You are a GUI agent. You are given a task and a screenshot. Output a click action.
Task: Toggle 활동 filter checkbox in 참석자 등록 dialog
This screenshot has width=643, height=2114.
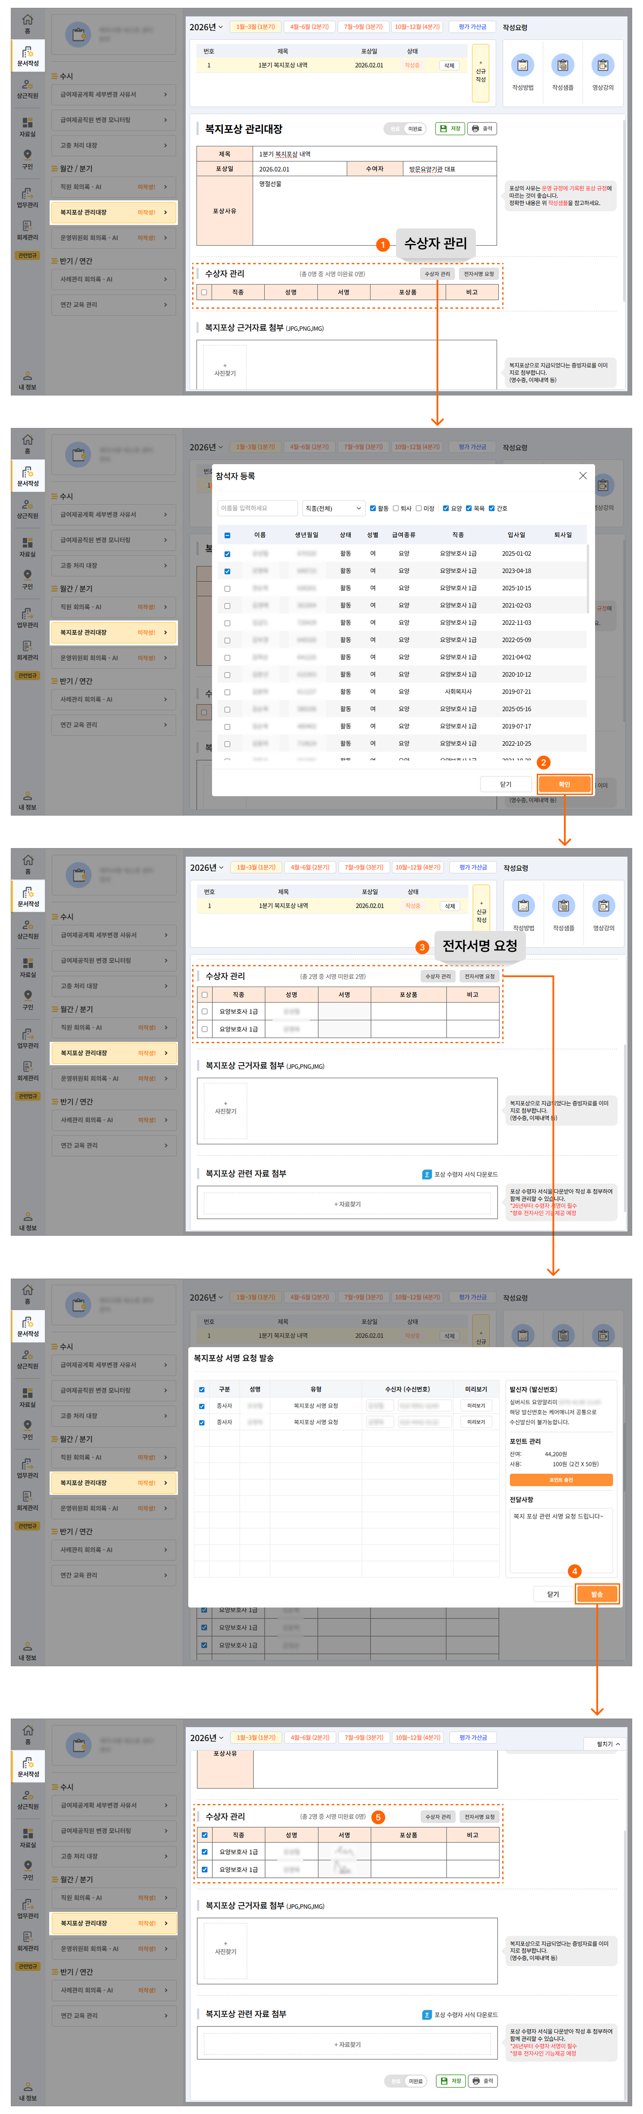pyautogui.click(x=373, y=508)
